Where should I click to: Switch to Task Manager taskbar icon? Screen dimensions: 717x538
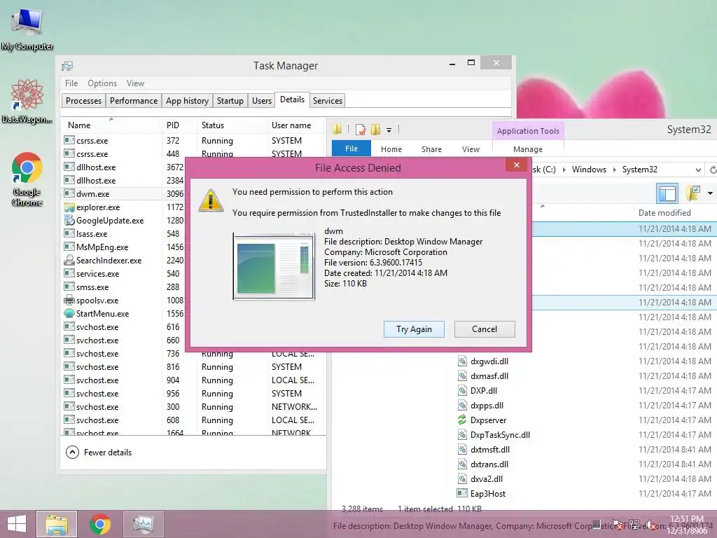click(x=143, y=524)
